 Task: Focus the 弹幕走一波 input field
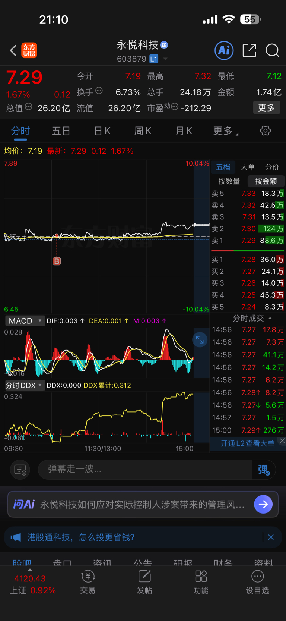tap(145, 469)
